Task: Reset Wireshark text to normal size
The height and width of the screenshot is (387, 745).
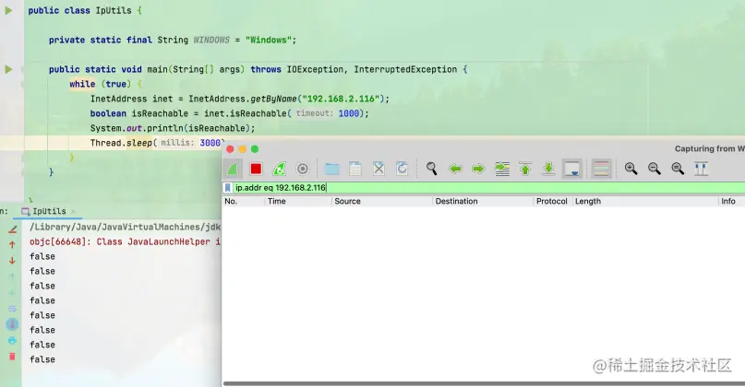Action: tap(678, 169)
